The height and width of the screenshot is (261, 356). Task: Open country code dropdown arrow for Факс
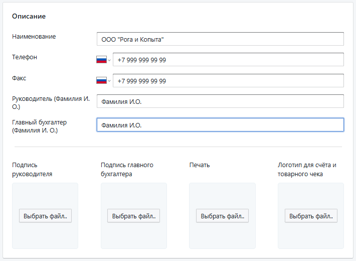[109, 81]
